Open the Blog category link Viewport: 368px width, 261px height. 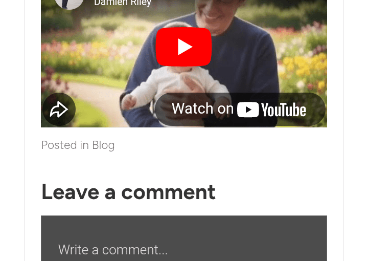point(103,145)
